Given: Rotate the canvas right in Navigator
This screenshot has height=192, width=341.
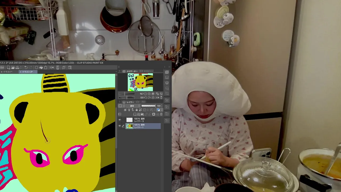Looking at the screenshot, I should [x=149, y=98].
